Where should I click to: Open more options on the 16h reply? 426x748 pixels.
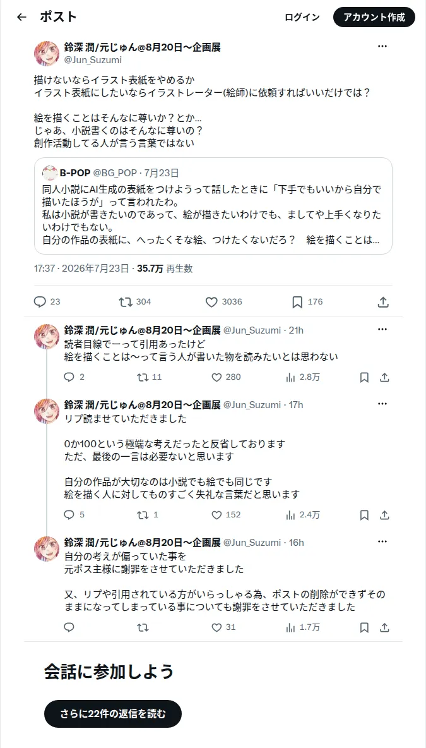tap(382, 541)
